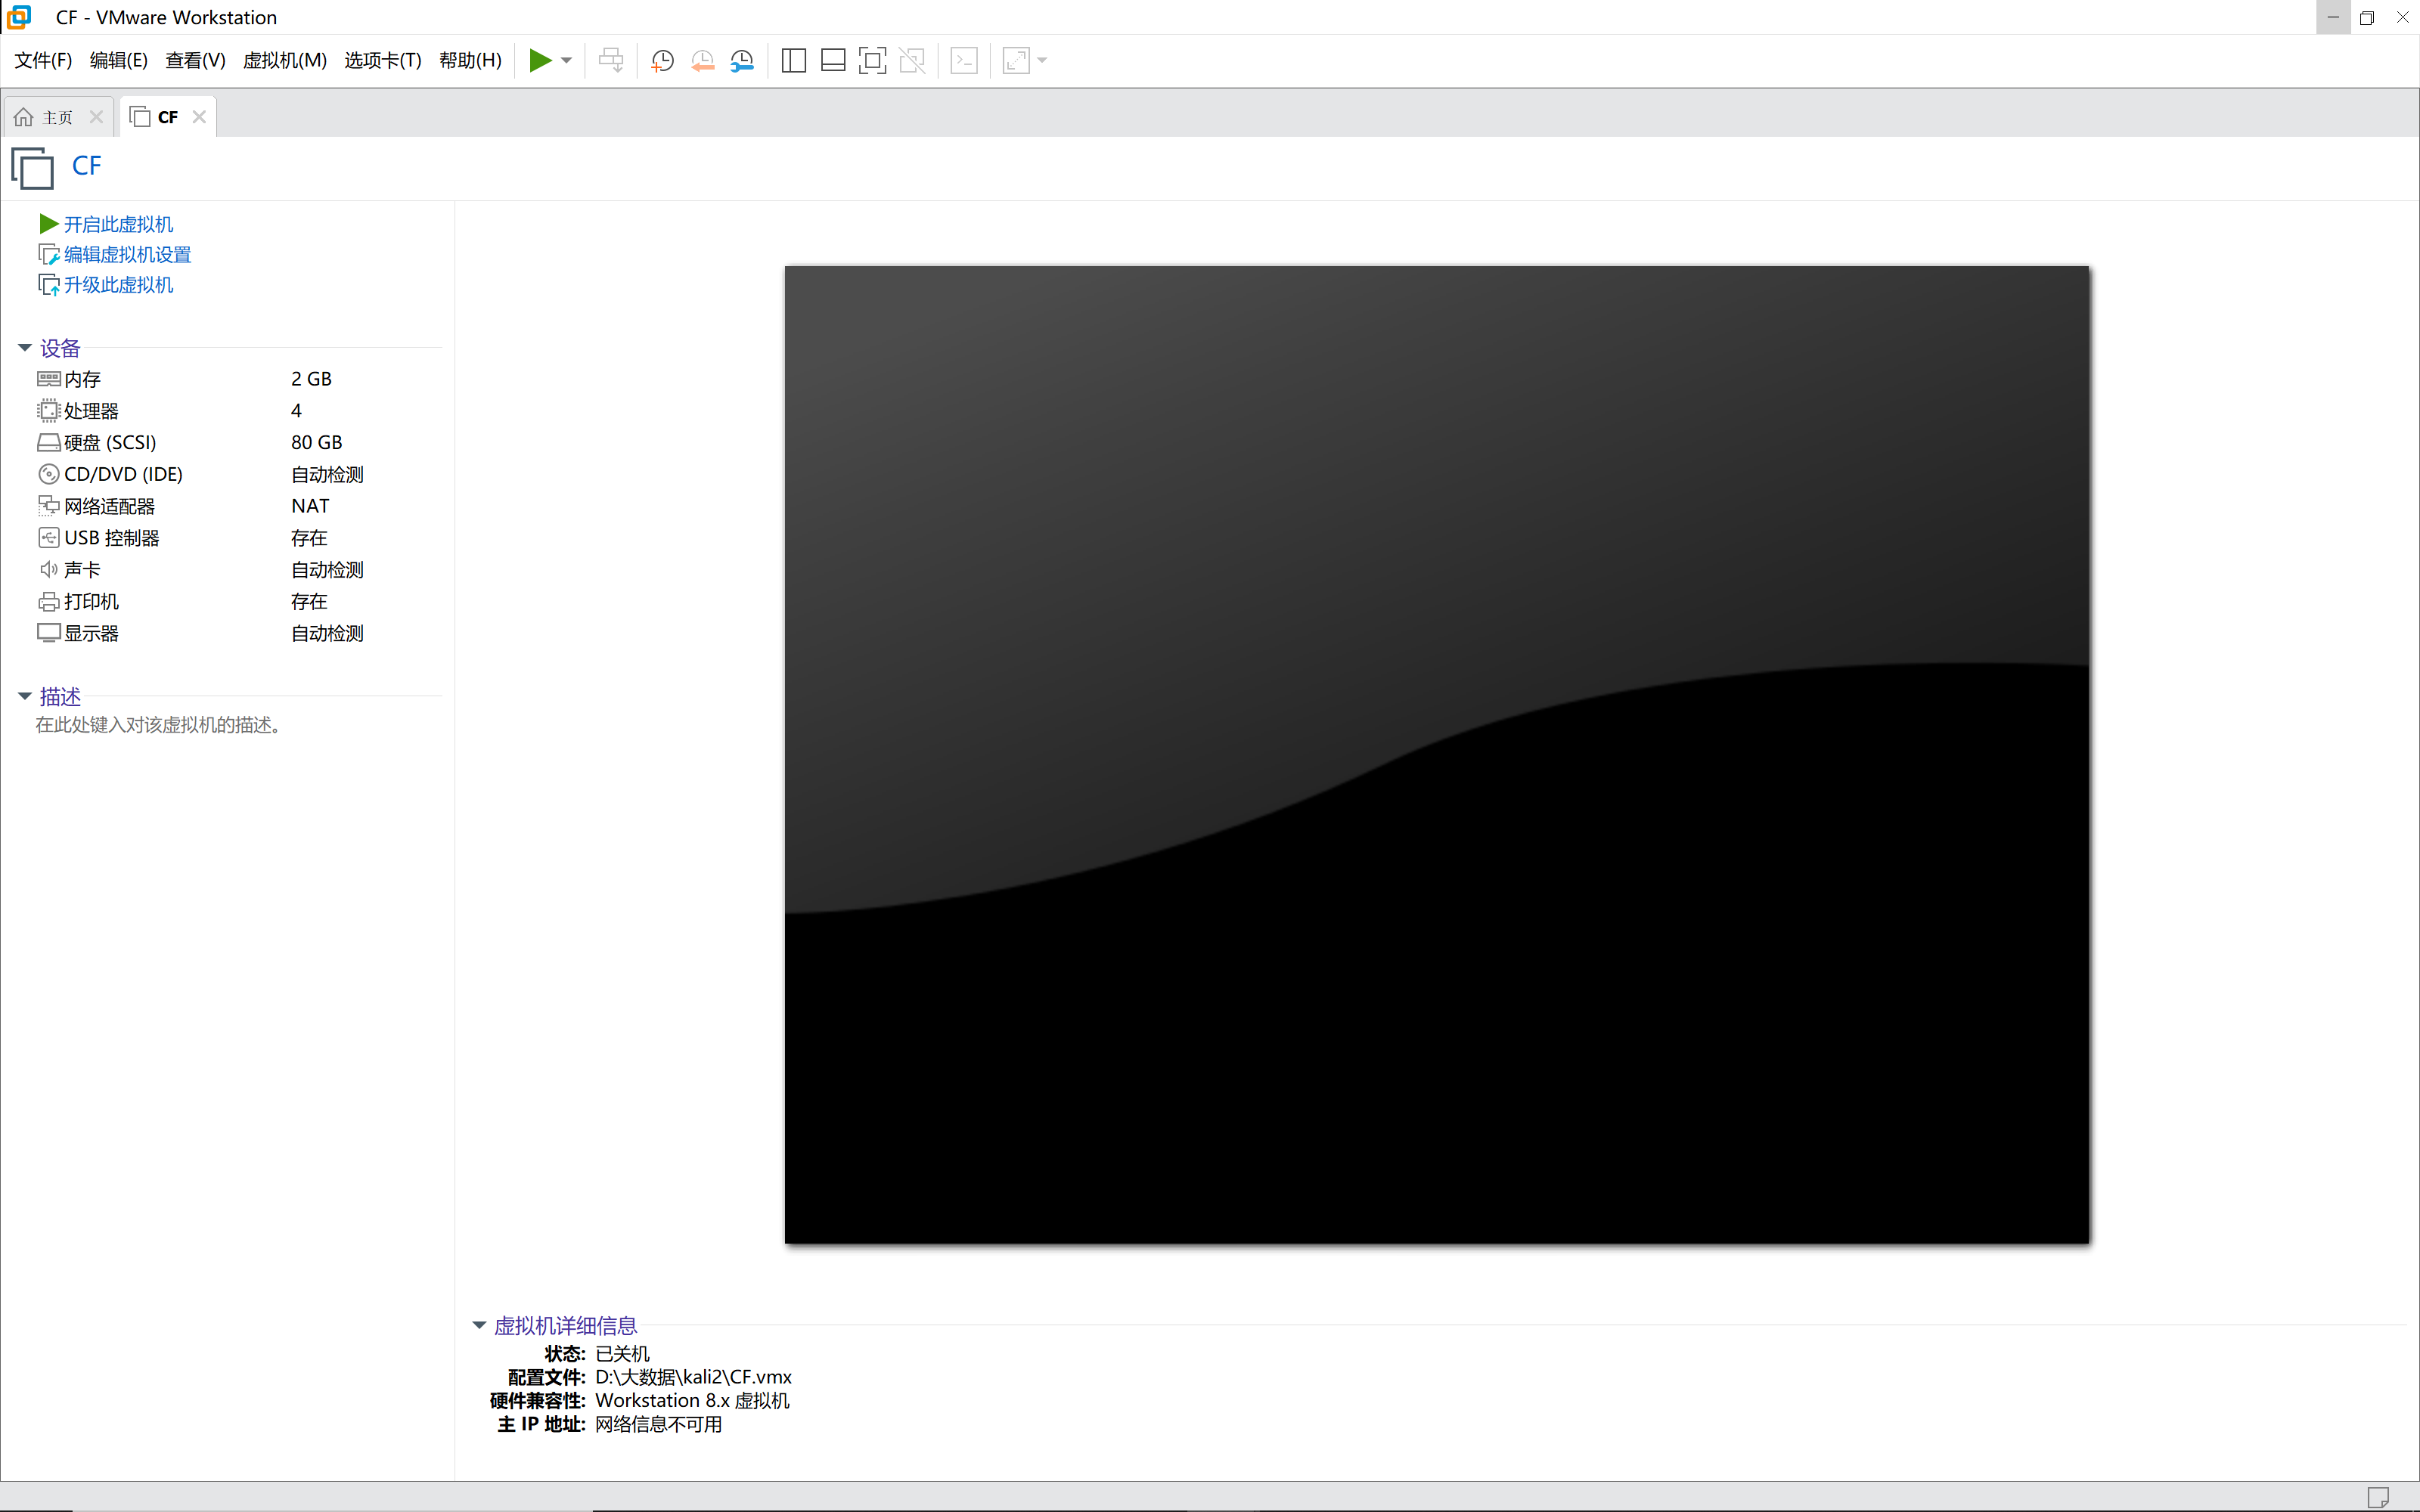Viewport: 2420px width, 1512px height.
Task: Collapse the 虚拟机详细信息 section
Action: click(x=479, y=1324)
